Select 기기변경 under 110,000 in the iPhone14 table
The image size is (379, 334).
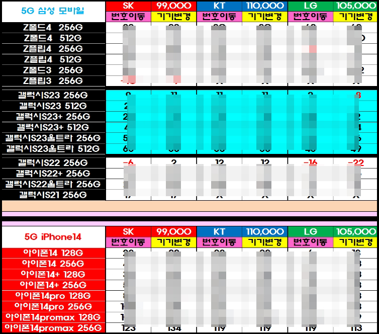pyautogui.click(x=265, y=242)
